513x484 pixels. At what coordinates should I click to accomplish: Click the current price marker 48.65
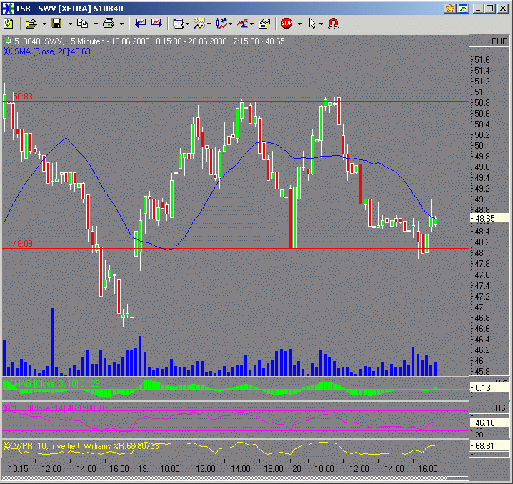coord(489,219)
